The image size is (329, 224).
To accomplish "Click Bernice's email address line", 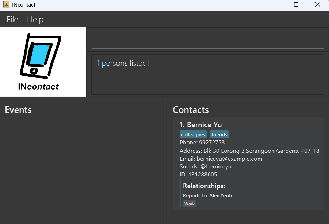I will pos(221,159).
